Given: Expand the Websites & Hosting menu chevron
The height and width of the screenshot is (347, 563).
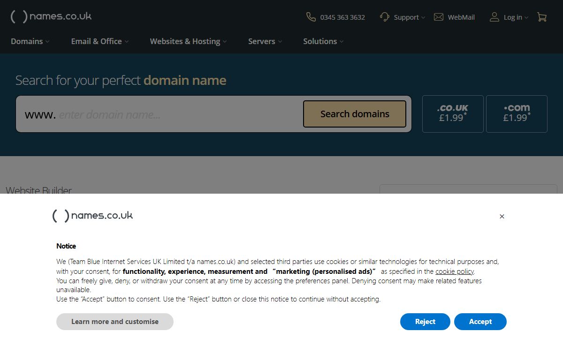Looking at the screenshot, I should pyautogui.click(x=225, y=42).
